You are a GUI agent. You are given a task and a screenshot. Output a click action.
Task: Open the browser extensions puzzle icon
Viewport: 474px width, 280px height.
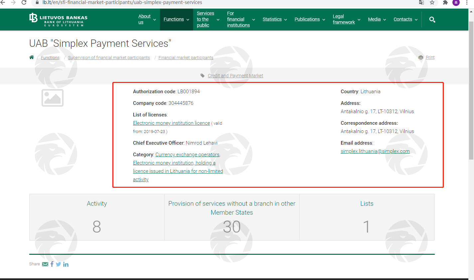pos(445,2)
